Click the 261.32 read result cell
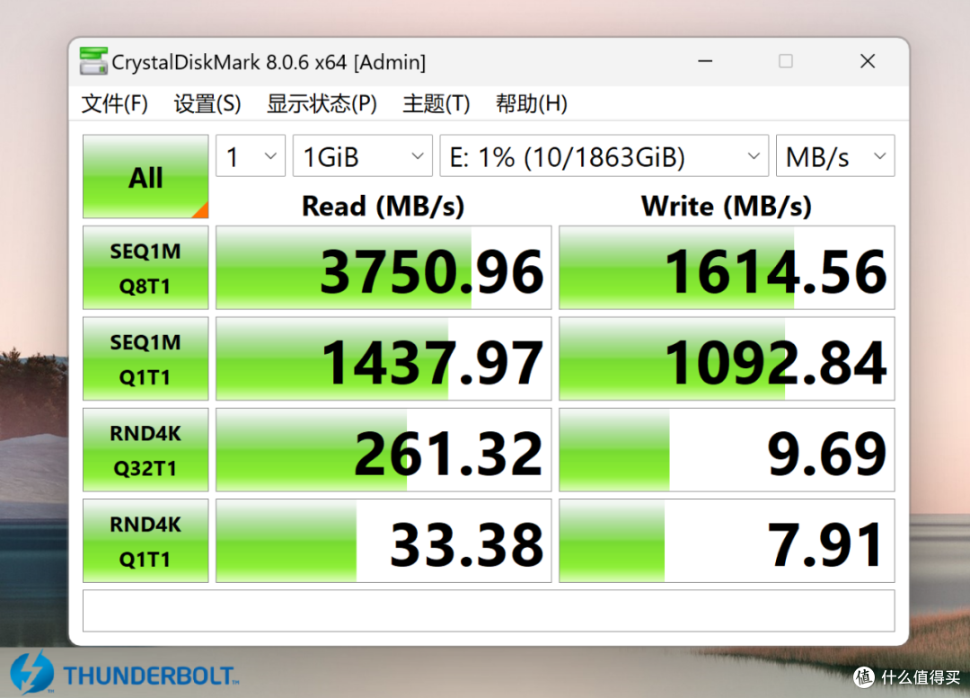The width and height of the screenshot is (970, 698). [x=384, y=449]
